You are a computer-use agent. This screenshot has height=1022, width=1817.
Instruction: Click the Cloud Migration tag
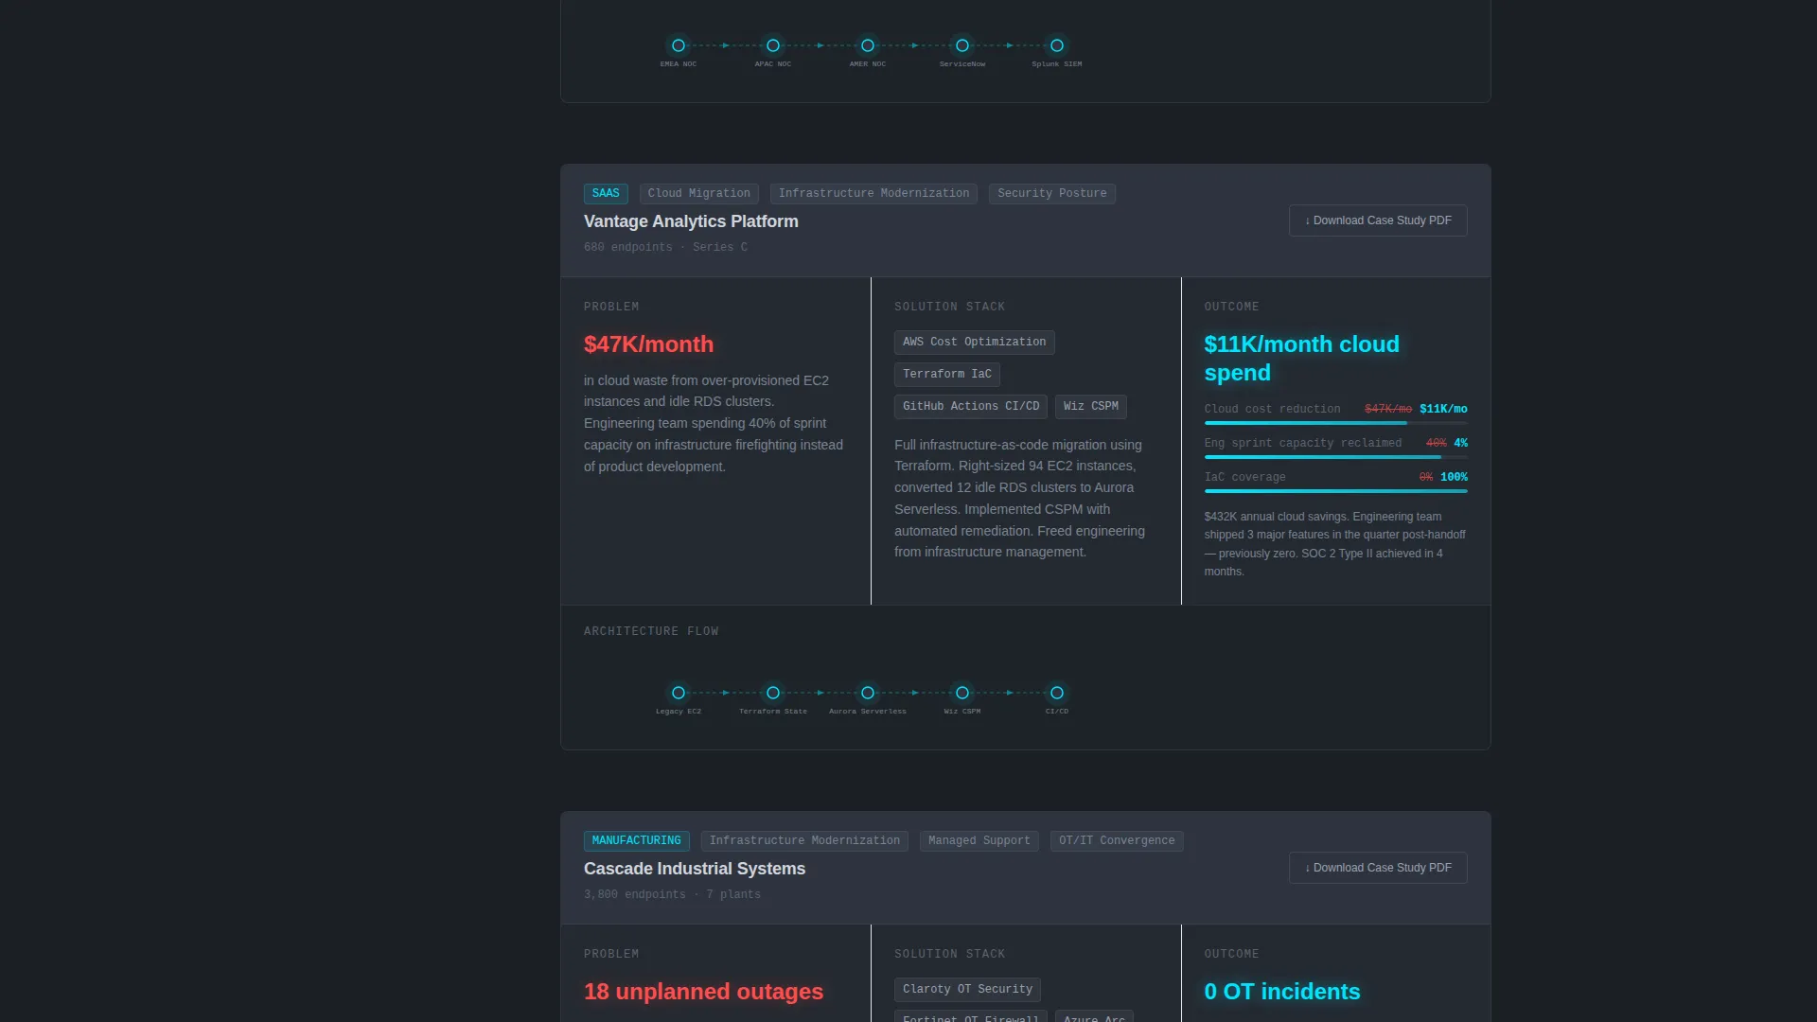(699, 193)
